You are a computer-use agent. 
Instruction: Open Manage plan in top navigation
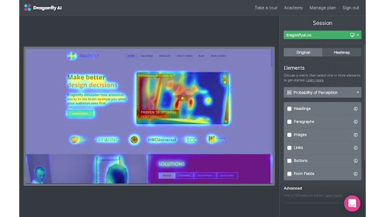pos(322,8)
